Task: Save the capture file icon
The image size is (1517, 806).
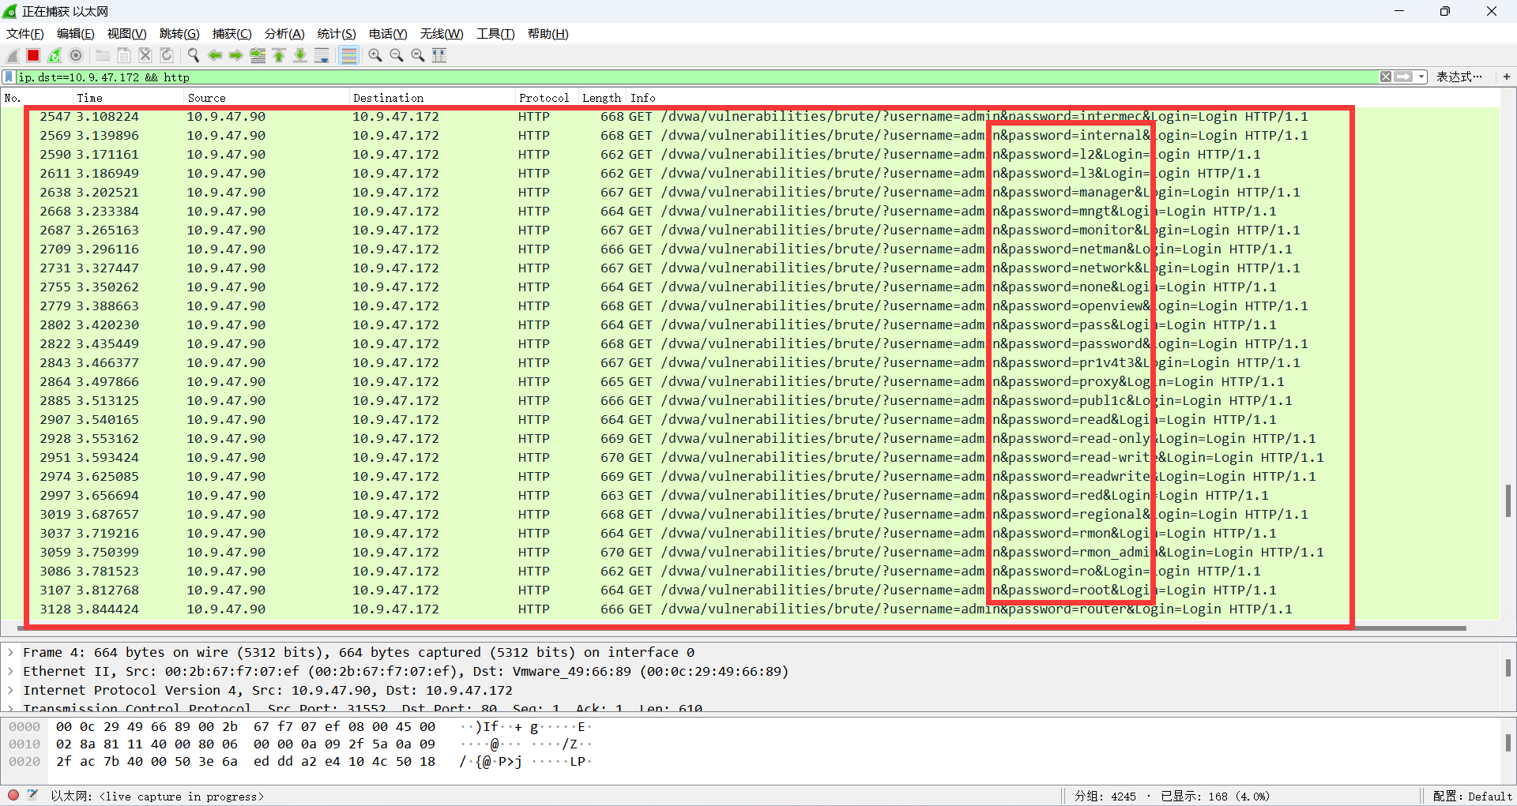Action: point(124,55)
